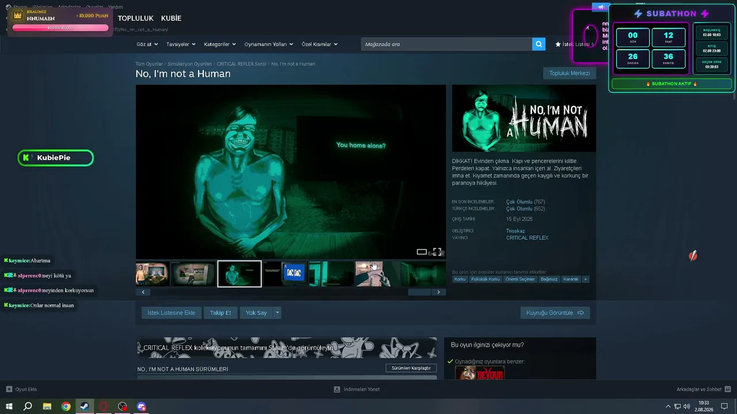Click Kuyruğu Görüntüle button
Viewport: 737px width, 414px height.
[x=555, y=313]
